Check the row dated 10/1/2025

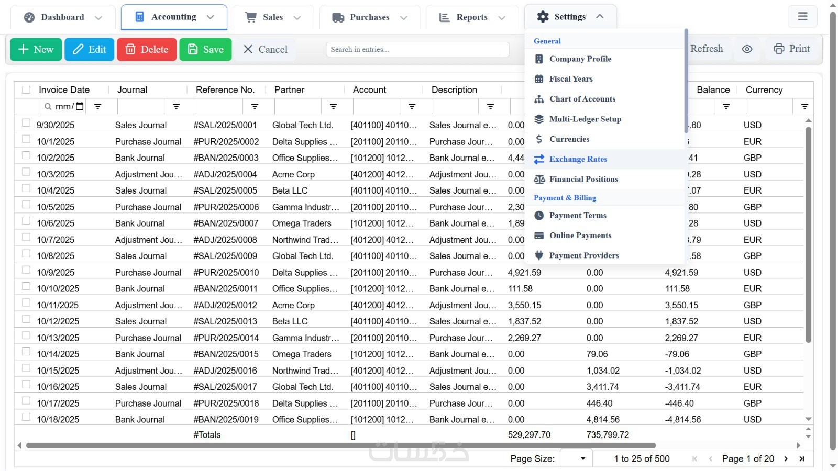[x=26, y=139]
